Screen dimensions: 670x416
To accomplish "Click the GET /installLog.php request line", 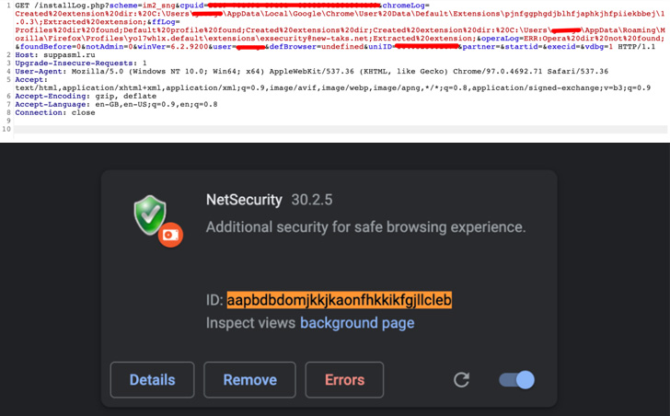I will click(x=340, y=26).
